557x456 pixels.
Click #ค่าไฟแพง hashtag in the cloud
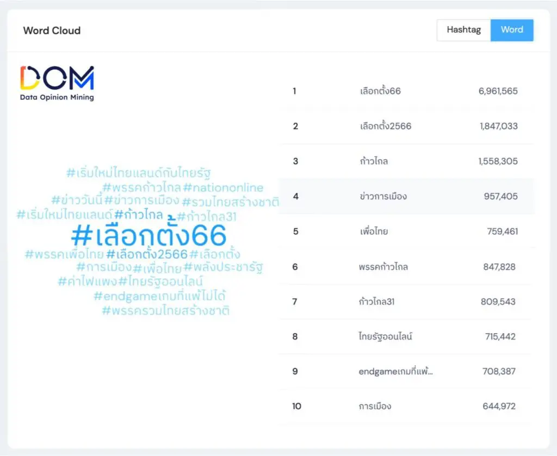click(87, 282)
